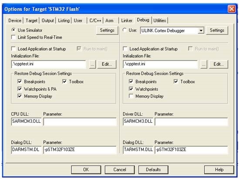Click in CPU DLL Parameter field
This screenshot has width=239, height=179.
[x=80, y=122]
